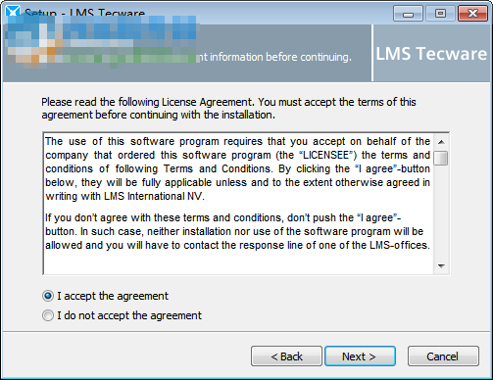493x380 pixels.
Task: Click the LMS Tecware logo banner
Action: [x=431, y=54]
